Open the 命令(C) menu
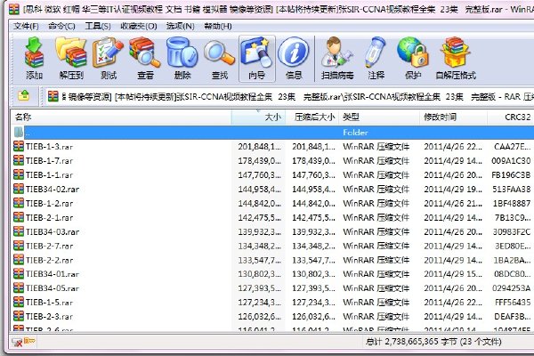 61,26
